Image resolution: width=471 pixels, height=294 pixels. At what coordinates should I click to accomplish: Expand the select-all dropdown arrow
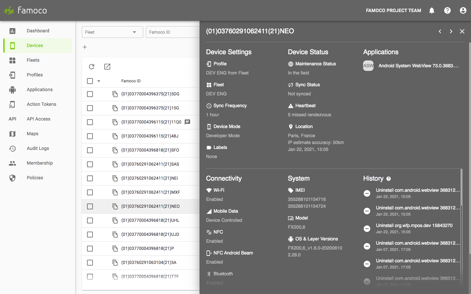click(99, 81)
